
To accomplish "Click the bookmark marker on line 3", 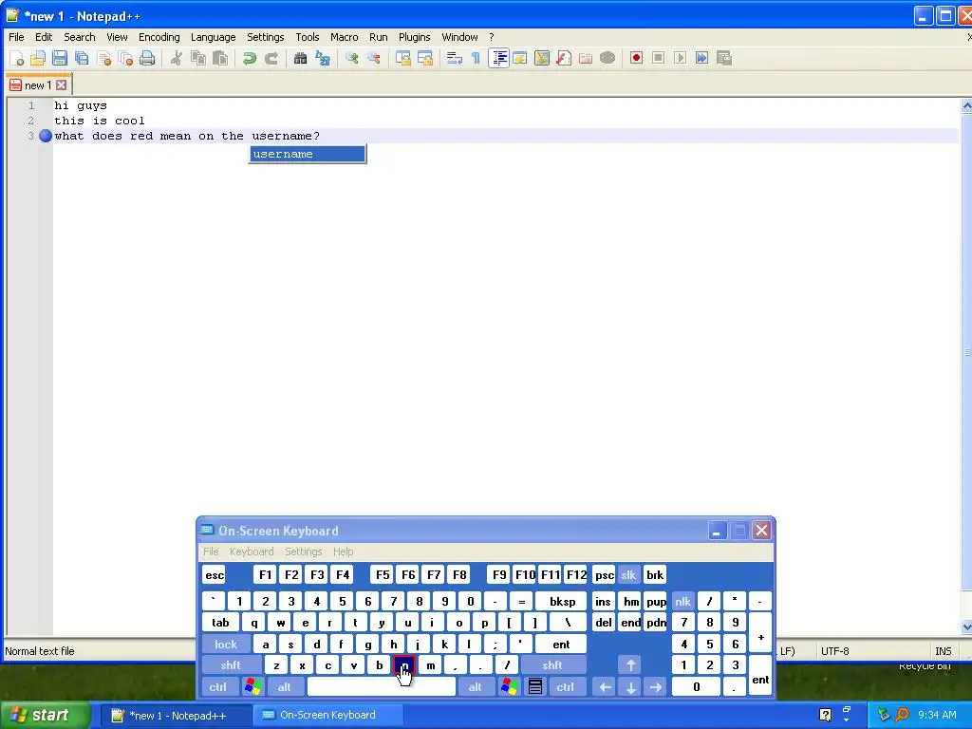I will click(x=46, y=136).
